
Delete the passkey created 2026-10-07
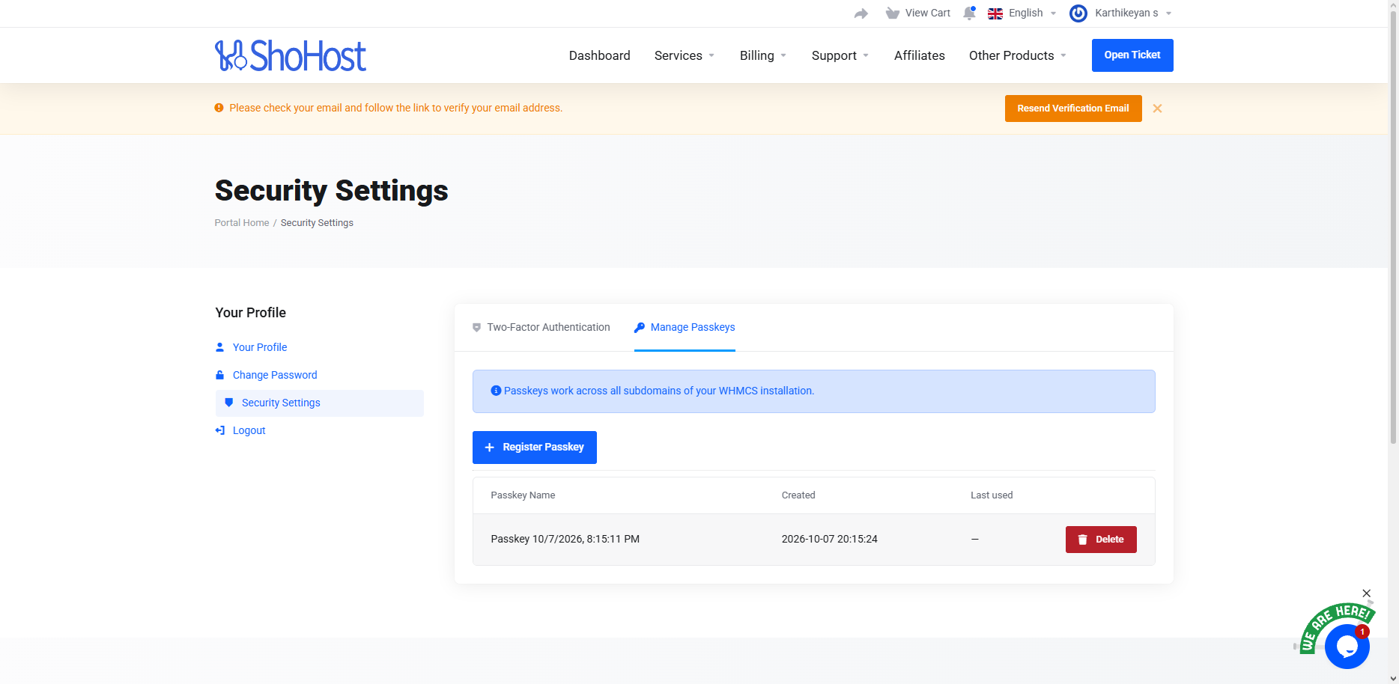(1101, 540)
